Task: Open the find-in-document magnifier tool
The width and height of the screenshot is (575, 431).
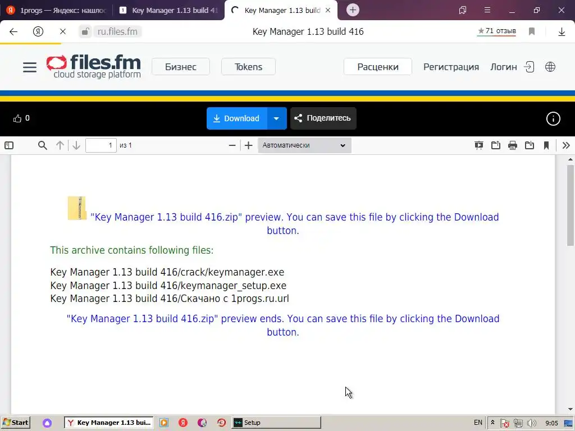Action: (x=43, y=145)
